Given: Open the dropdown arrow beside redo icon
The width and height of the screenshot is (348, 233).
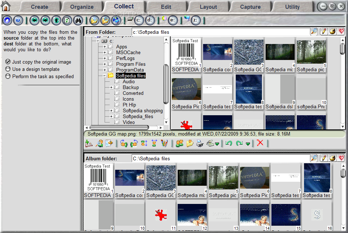Looking at the screenshot, I should pos(248,144).
